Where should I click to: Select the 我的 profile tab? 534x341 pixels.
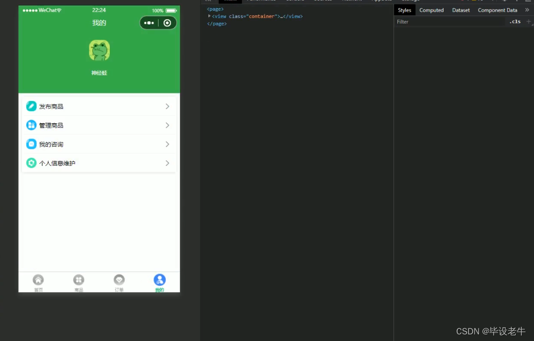point(160,283)
